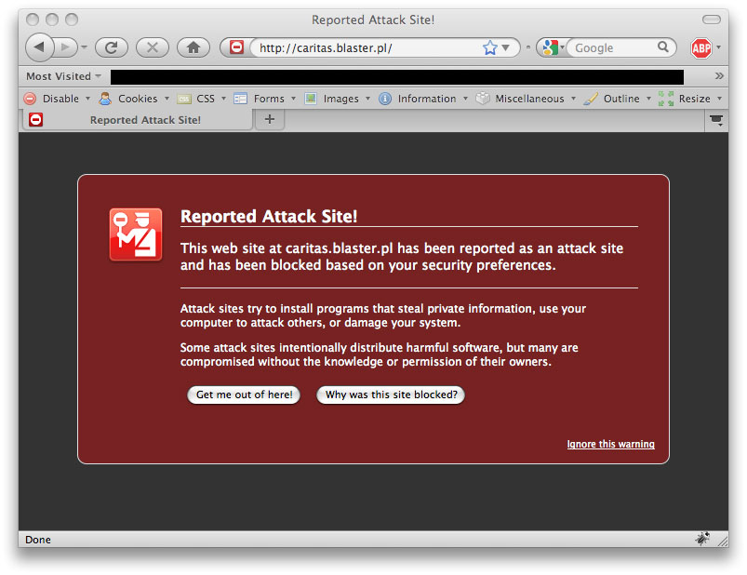The image size is (747, 575).
Task: Click the Get me out of here button
Action: [244, 395]
